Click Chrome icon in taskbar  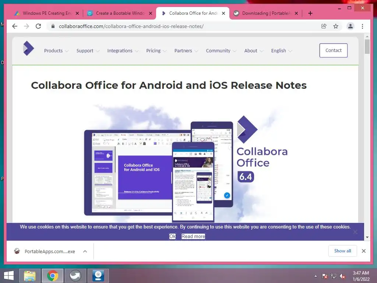pyautogui.click(x=53, y=276)
